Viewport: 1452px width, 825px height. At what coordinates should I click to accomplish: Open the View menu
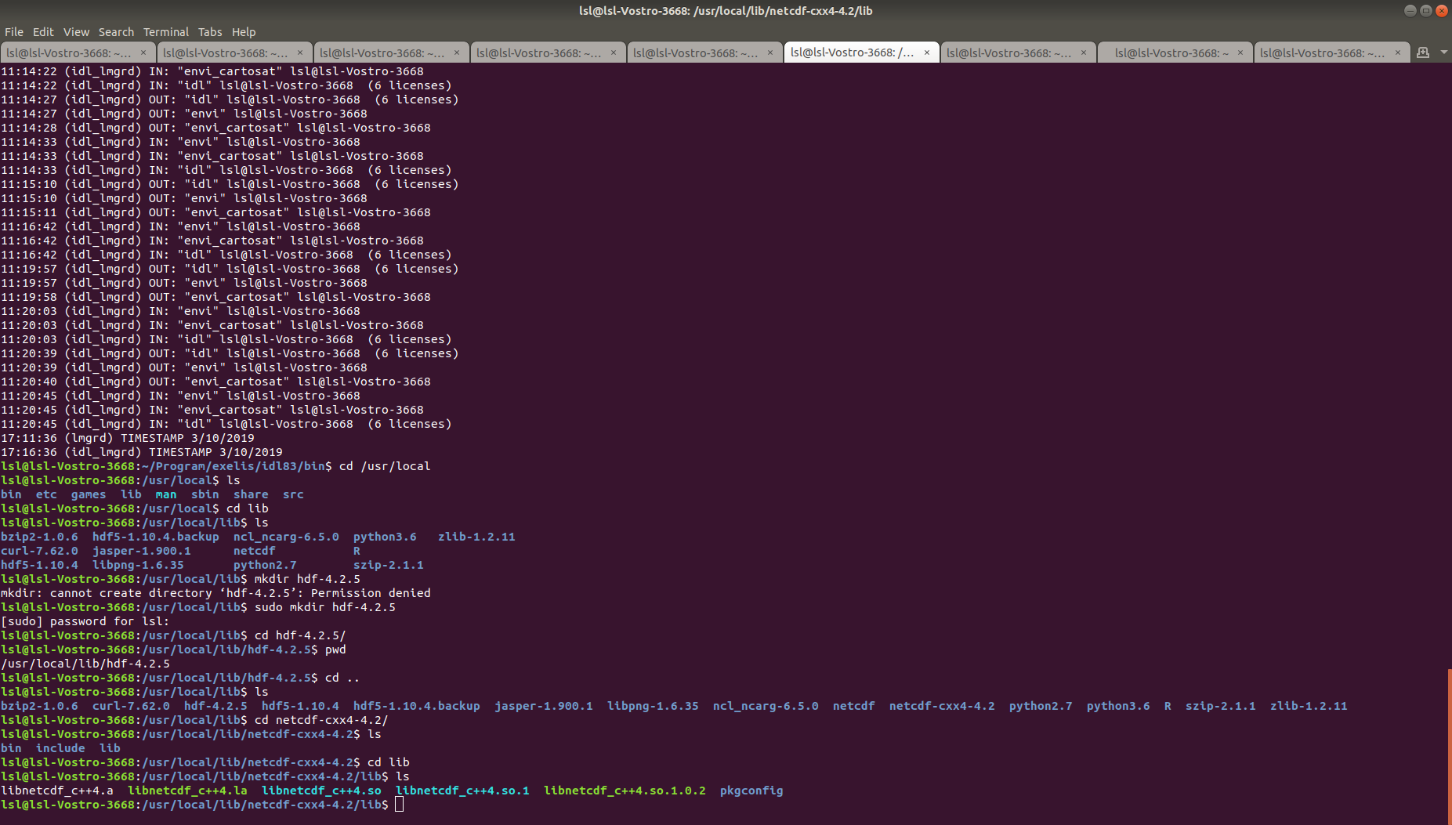click(76, 32)
